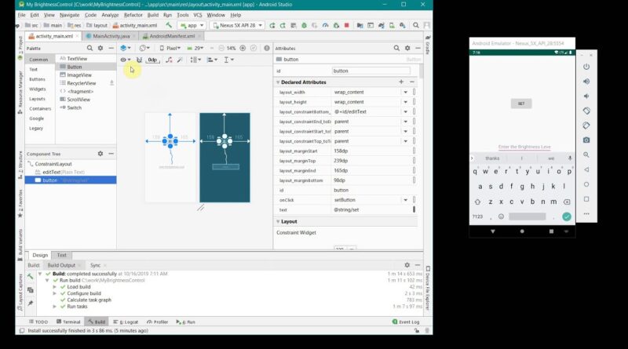Open onClick value dropdown arrow
628x349 pixels.
pos(405,200)
